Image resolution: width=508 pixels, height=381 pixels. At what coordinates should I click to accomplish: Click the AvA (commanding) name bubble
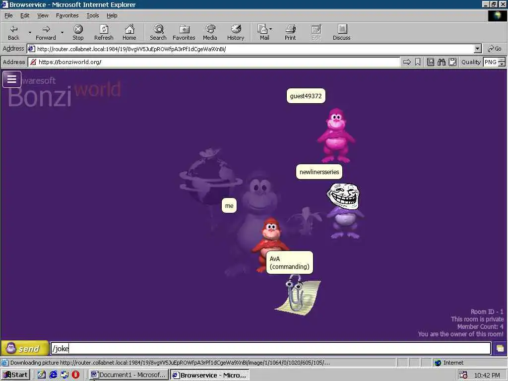(290, 262)
